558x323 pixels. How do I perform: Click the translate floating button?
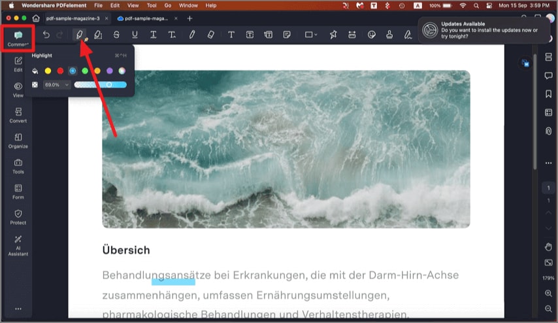click(525, 63)
